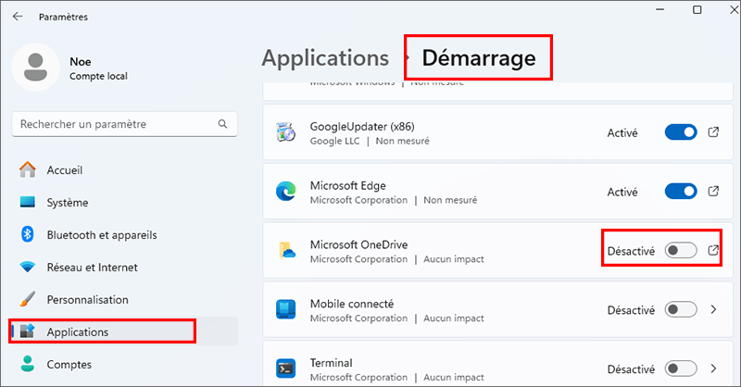Click Applications breadcrumb link
The height and width of the screenshot is (387, 741).
(x=325, y=58)
